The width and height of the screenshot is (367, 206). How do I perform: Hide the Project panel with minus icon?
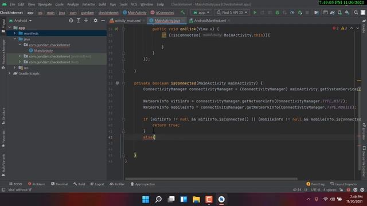pos(103,21)
